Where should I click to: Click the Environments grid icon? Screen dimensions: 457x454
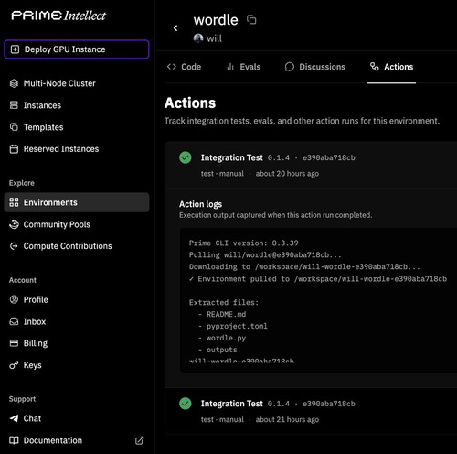[x=14, y=202]
